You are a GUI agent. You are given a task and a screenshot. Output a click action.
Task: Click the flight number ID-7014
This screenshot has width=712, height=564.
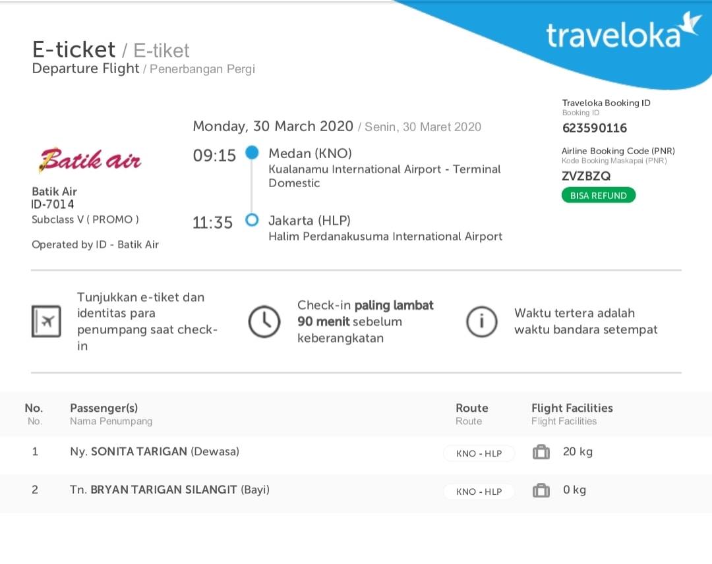coord(53,204)
